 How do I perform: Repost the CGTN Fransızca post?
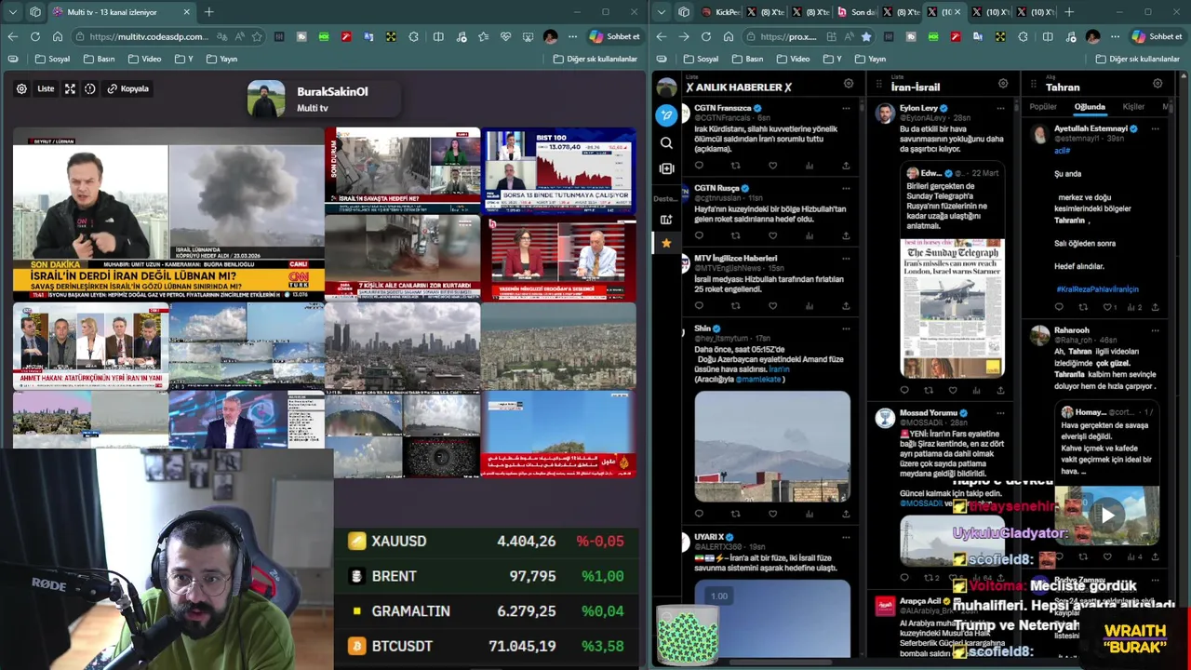pyautogui.click(x=735, y=166)
